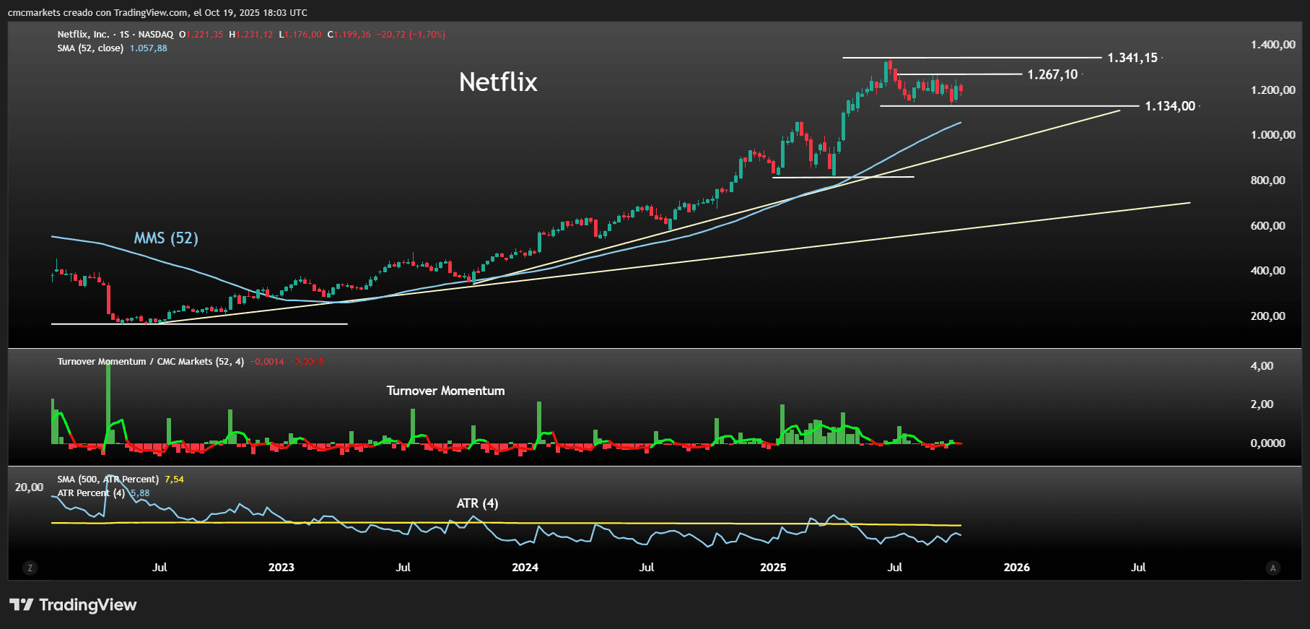1310x629 pixels.
Task: Click the 2025 time axis label
Action: click(773, 568)
